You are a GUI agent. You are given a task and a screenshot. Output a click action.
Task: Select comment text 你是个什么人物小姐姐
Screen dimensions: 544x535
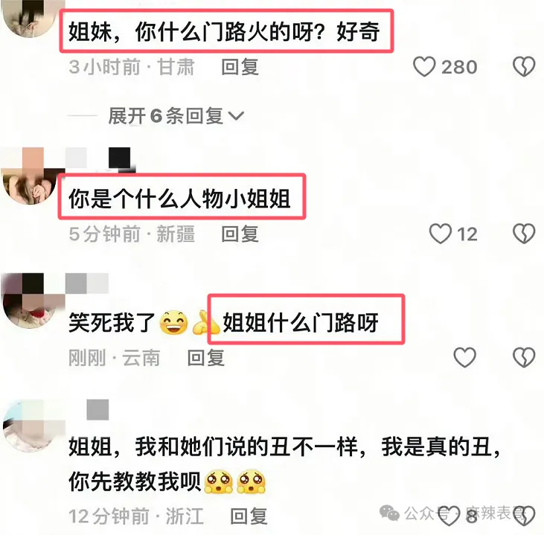tap(179, 199)
